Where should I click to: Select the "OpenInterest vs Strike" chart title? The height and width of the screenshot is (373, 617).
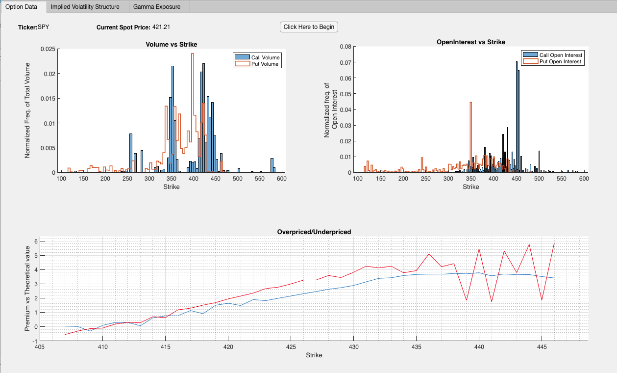point(470,42)
